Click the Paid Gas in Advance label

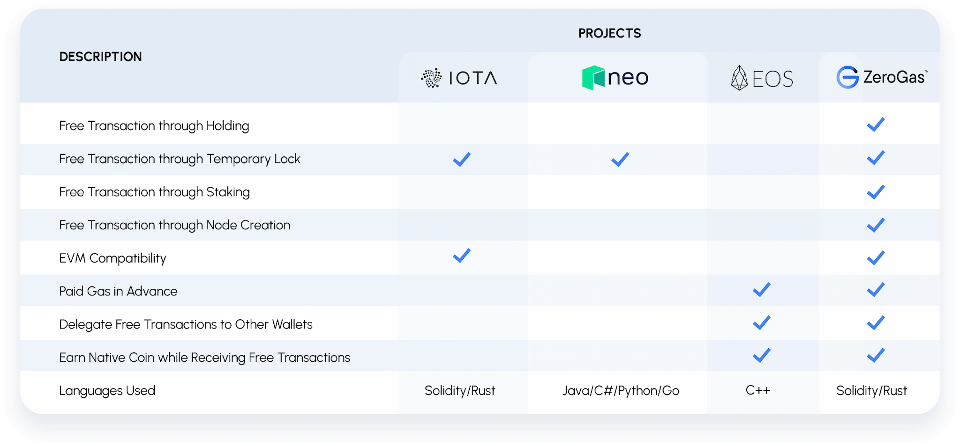[118, 292]
